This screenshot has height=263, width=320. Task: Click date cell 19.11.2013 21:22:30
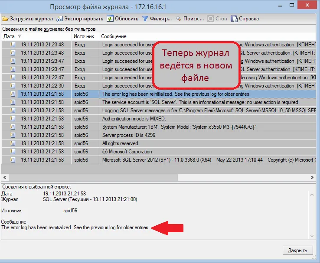[42, 86]
